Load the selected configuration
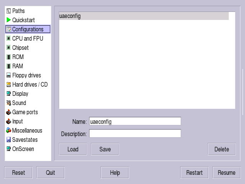 73,149
